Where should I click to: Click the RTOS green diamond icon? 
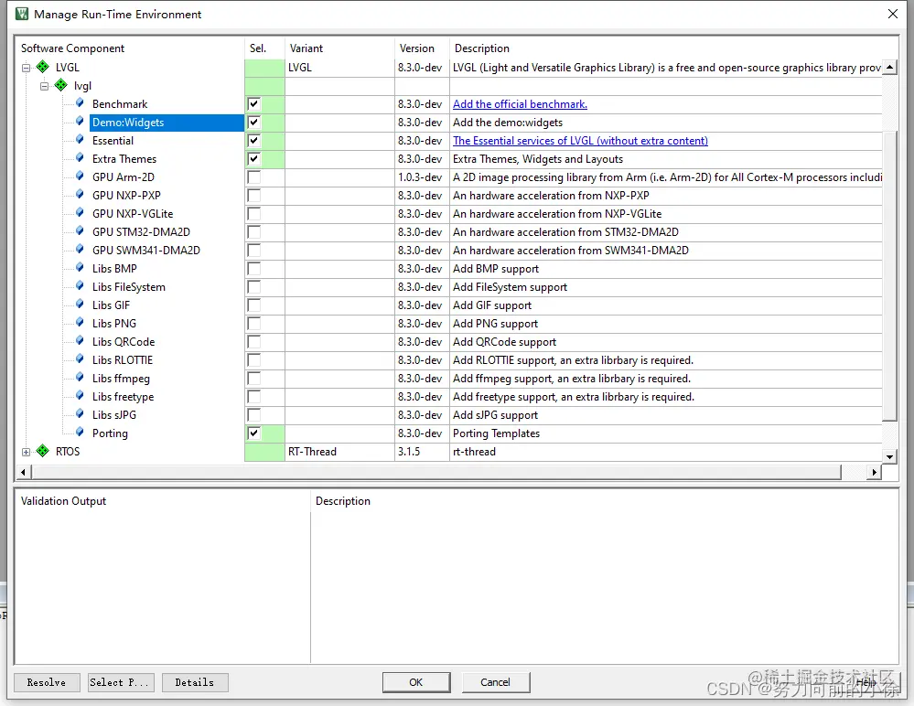point(43,451)
